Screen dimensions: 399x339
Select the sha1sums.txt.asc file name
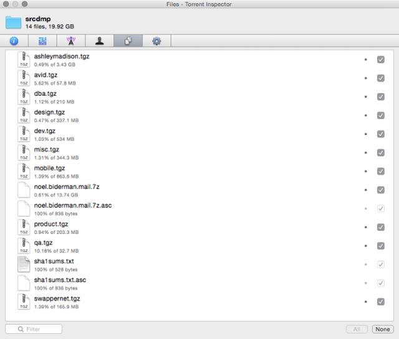tap(60, 280)
